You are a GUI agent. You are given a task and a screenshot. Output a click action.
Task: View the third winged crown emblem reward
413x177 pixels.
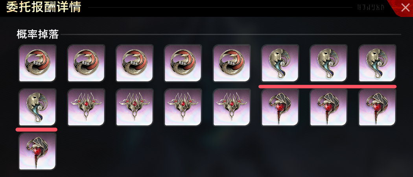pos(183,107)
